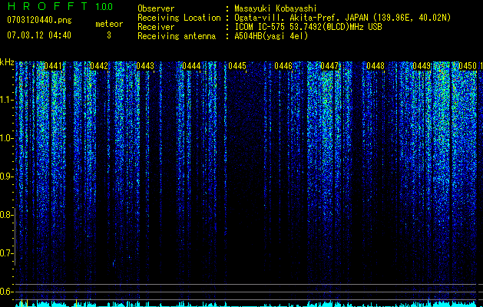Click the Receiving Location label

179,18
